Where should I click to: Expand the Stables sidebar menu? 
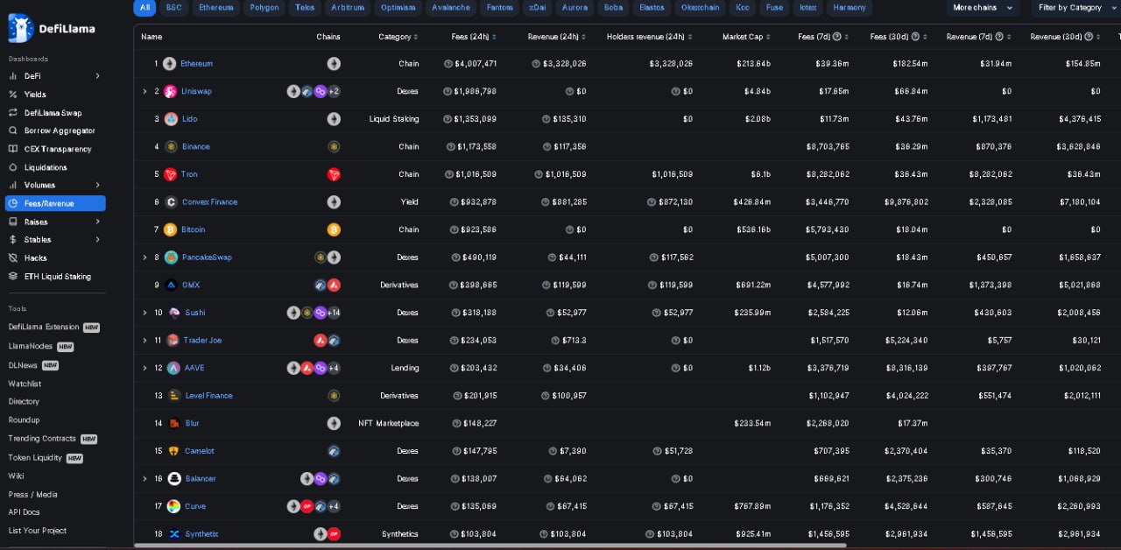click(x=97, y=239)
